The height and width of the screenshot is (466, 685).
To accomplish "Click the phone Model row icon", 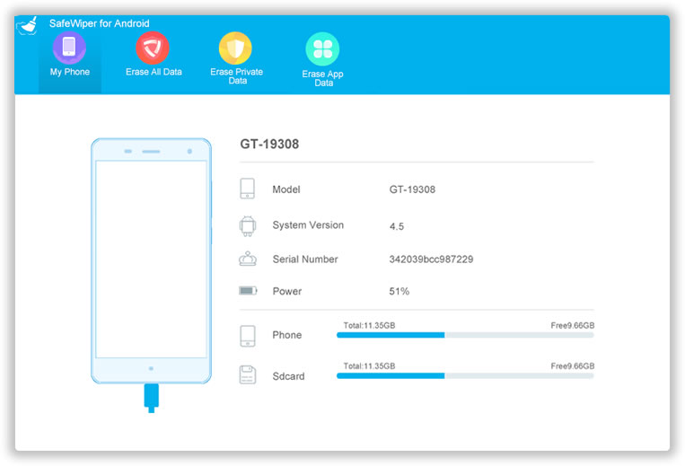I will click(x=248, y=189).
